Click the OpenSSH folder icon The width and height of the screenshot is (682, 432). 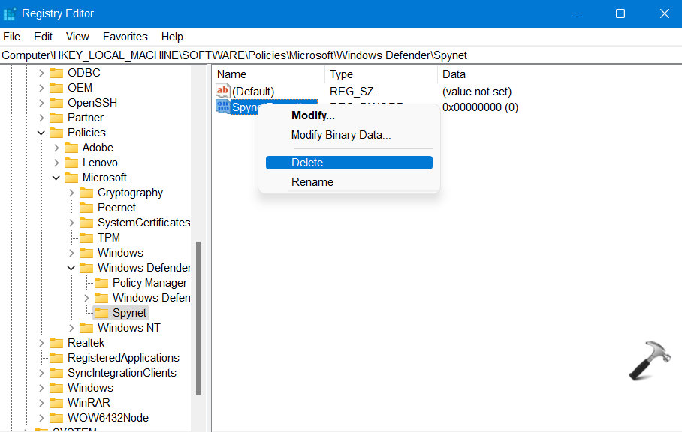coord(56,103)
